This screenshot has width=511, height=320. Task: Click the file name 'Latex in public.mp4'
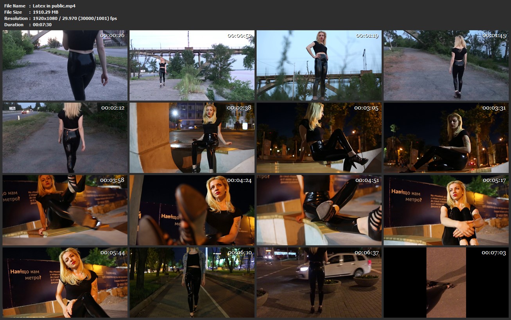54,6
